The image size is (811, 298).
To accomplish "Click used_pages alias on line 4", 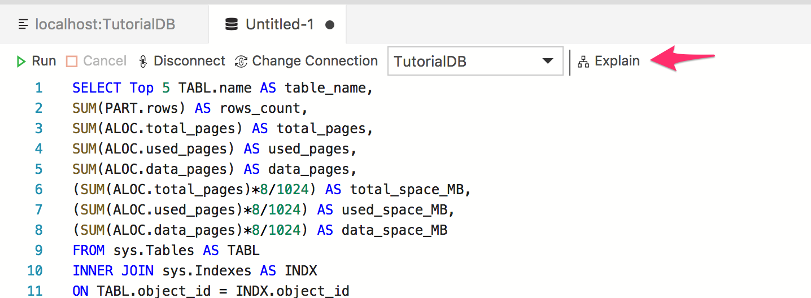I will coord(309,150).
